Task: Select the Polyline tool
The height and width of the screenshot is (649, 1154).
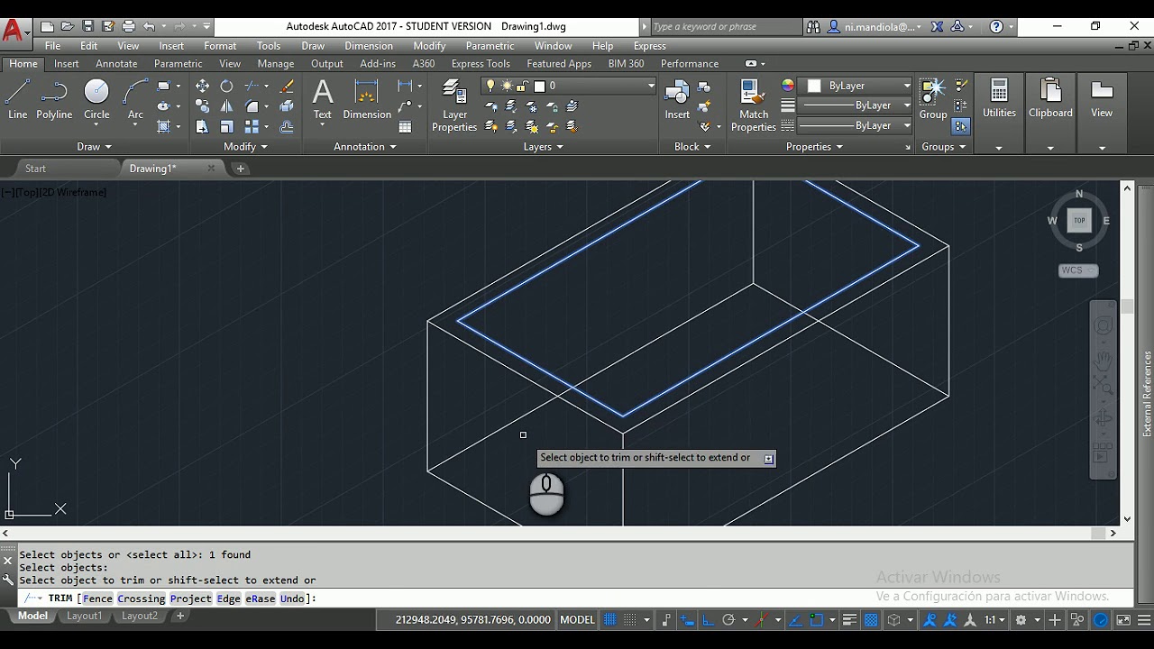Action: point(54,99)
